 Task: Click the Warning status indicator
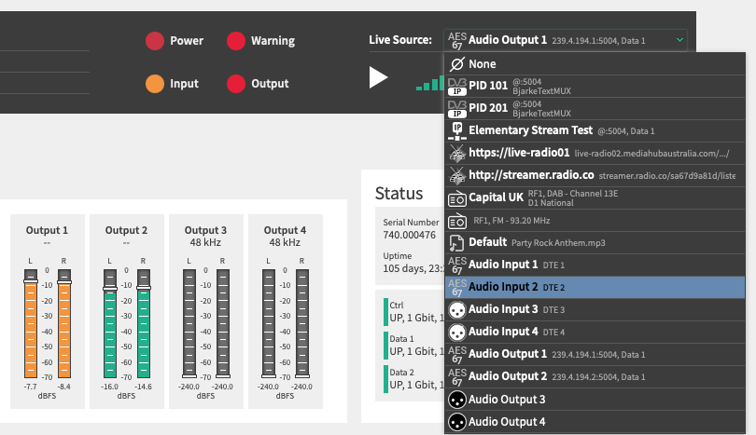236,41
